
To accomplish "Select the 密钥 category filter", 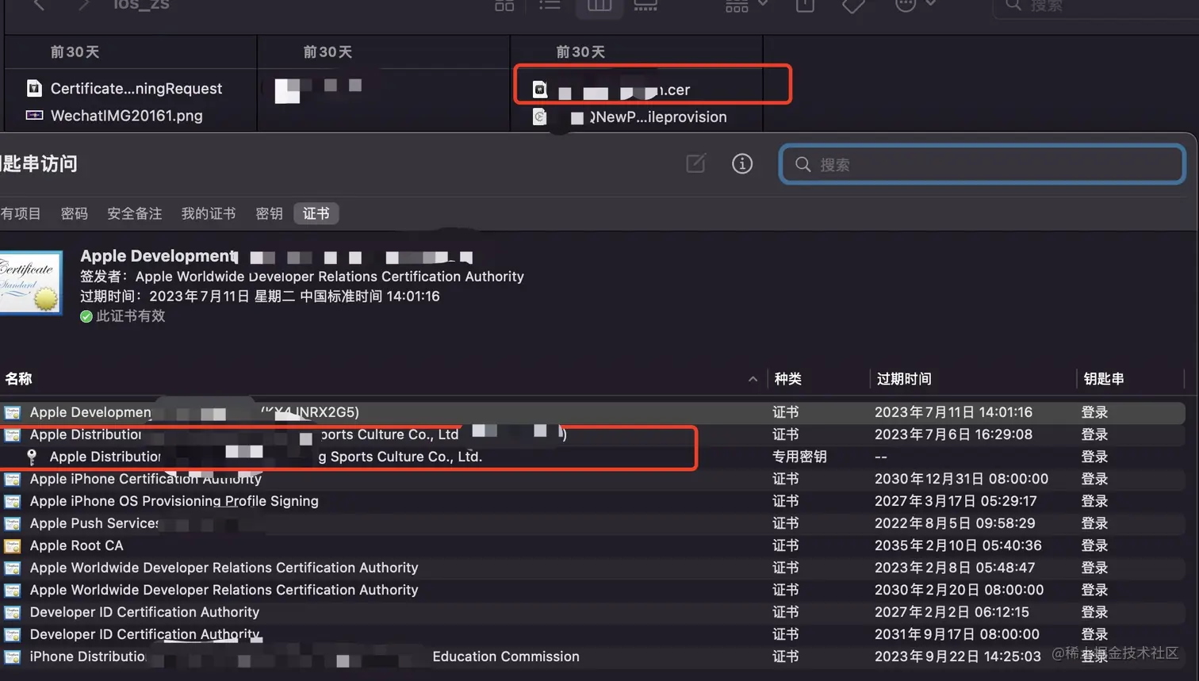I will pos(269,213).
